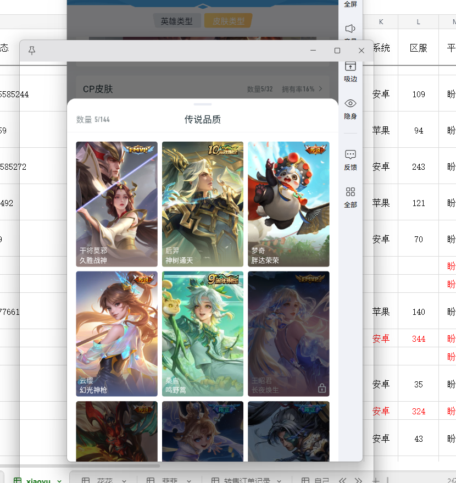Select spreadsheet cell with value 70
The image size is (456, 483).
coord(418,240)
